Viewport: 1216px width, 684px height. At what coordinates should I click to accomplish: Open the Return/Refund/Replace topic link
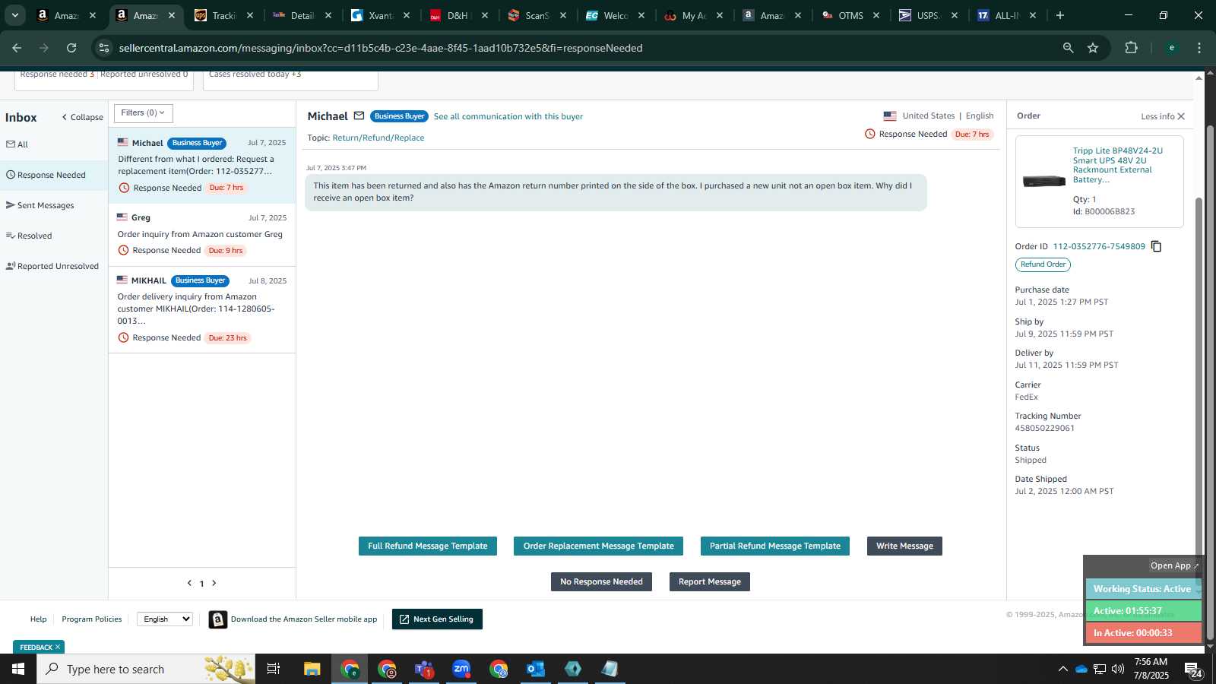(x=378, y=138)
